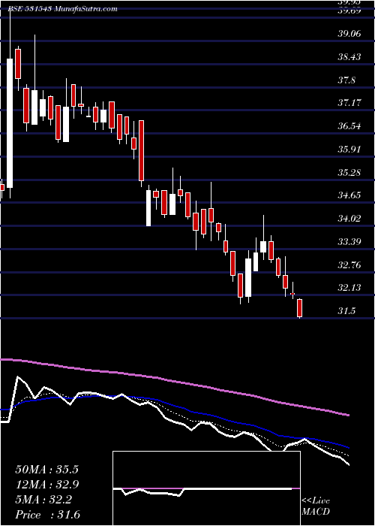Click the 32.13 price axis label
Viewport: 375px width, 526px height.
(349, 288)
